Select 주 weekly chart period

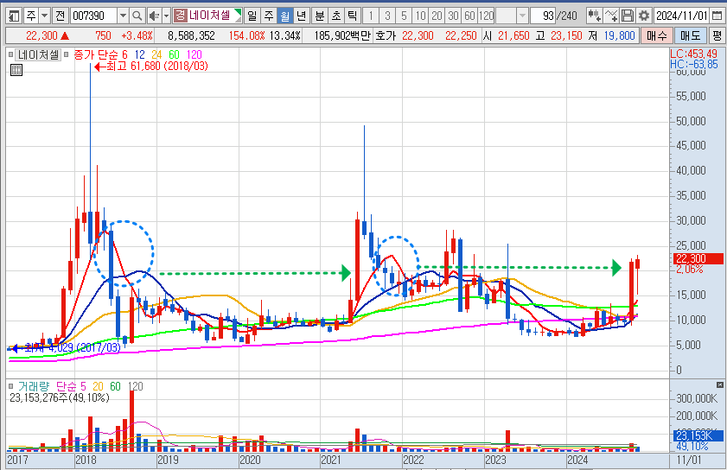(269, 16)
